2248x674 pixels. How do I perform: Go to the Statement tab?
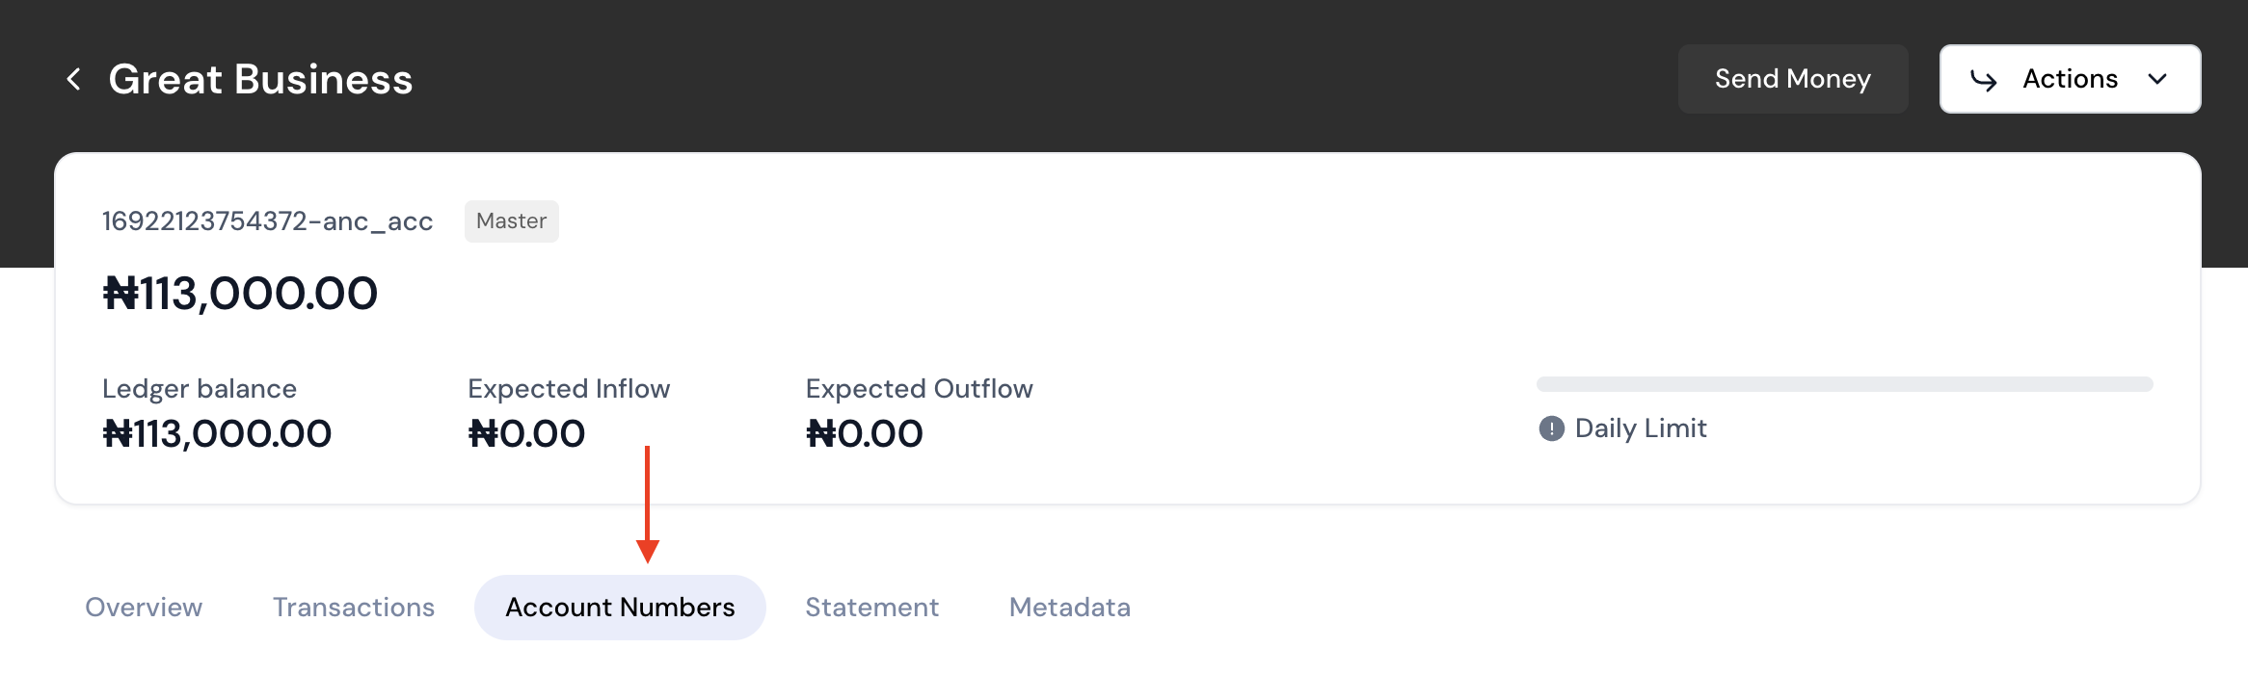pyautogui.click(x=871, y=608)
